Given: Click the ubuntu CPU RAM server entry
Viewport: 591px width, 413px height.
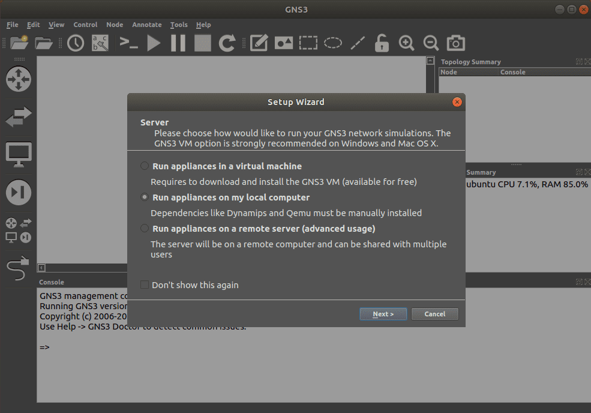Looking at the screenshot, I should 527,184.
